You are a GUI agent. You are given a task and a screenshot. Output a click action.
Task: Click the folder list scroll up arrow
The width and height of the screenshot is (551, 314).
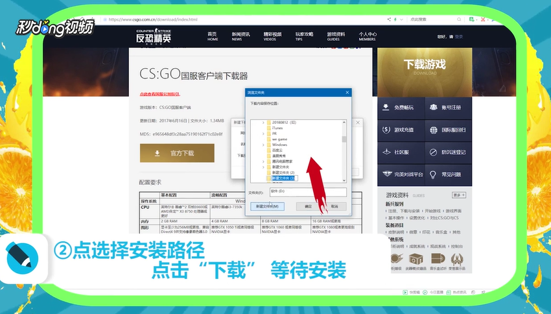pyautogui.click(x=344, y=123)
